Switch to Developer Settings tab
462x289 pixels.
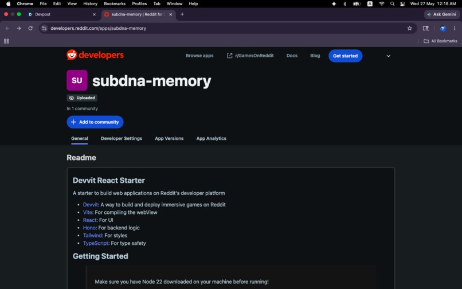point(122,138)
